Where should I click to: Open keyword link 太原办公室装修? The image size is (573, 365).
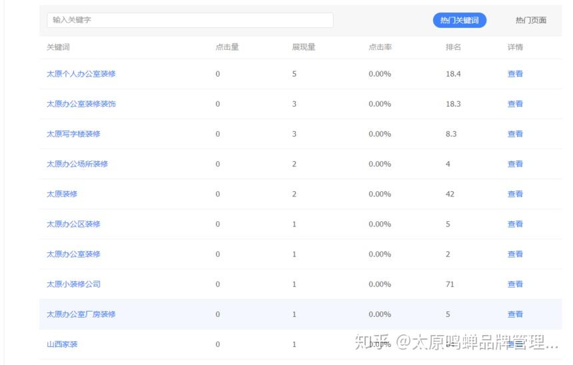[73, 254]
